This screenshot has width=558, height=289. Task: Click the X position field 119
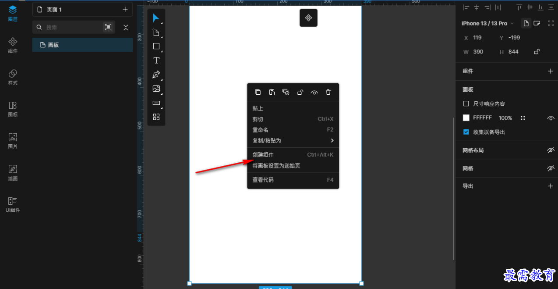pos(477,38)
